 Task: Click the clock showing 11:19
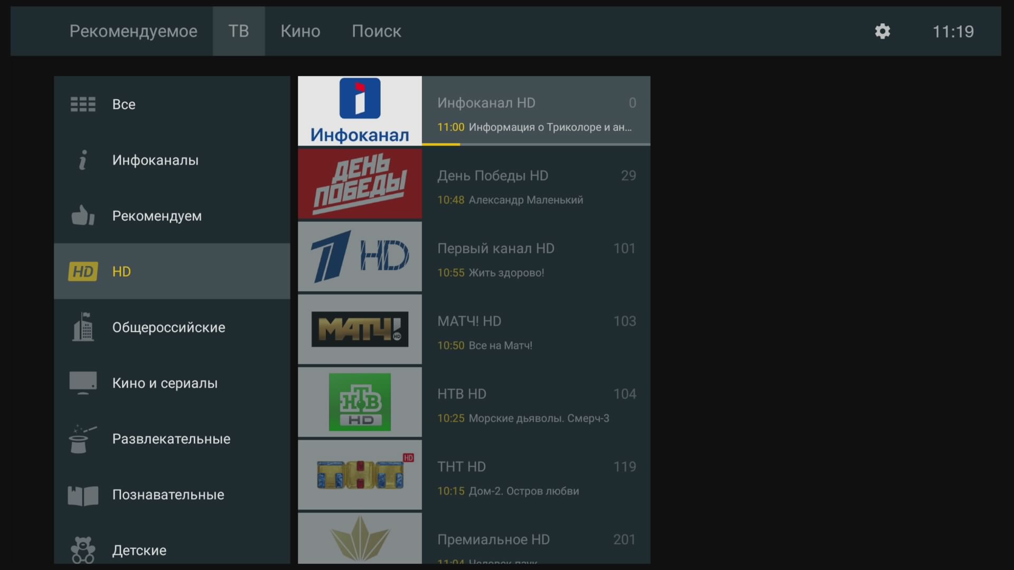point(953,32)
